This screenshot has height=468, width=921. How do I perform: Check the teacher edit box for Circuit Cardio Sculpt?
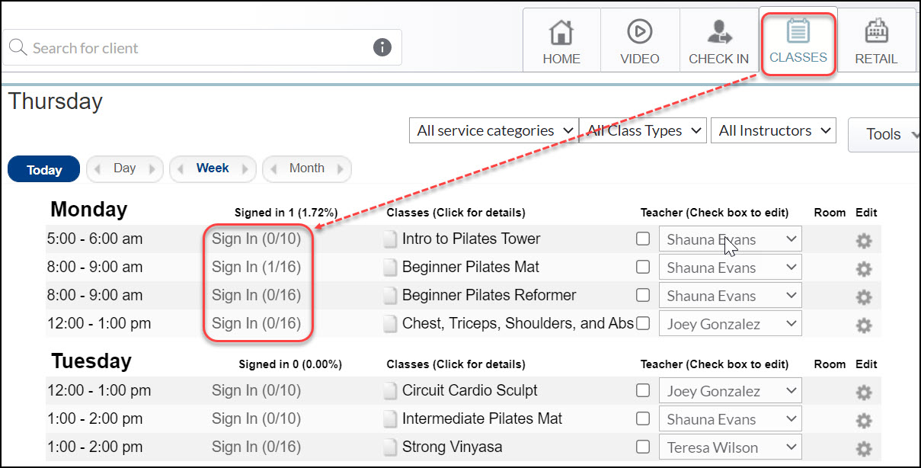click(643, 390)
